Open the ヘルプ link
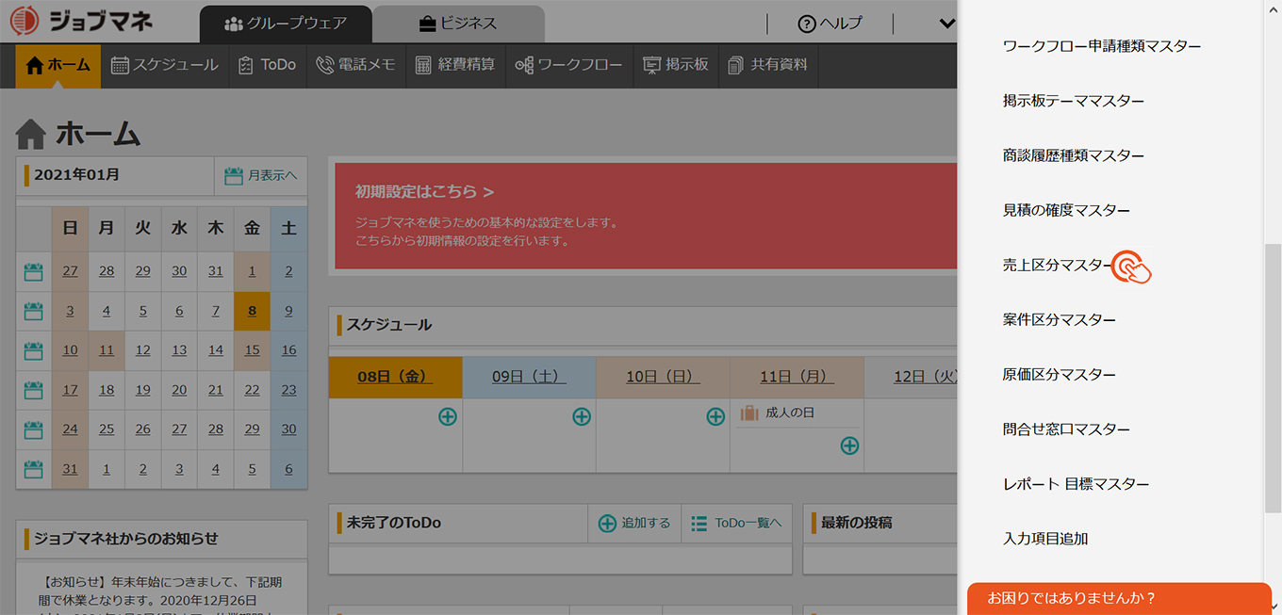 (830, 24)
